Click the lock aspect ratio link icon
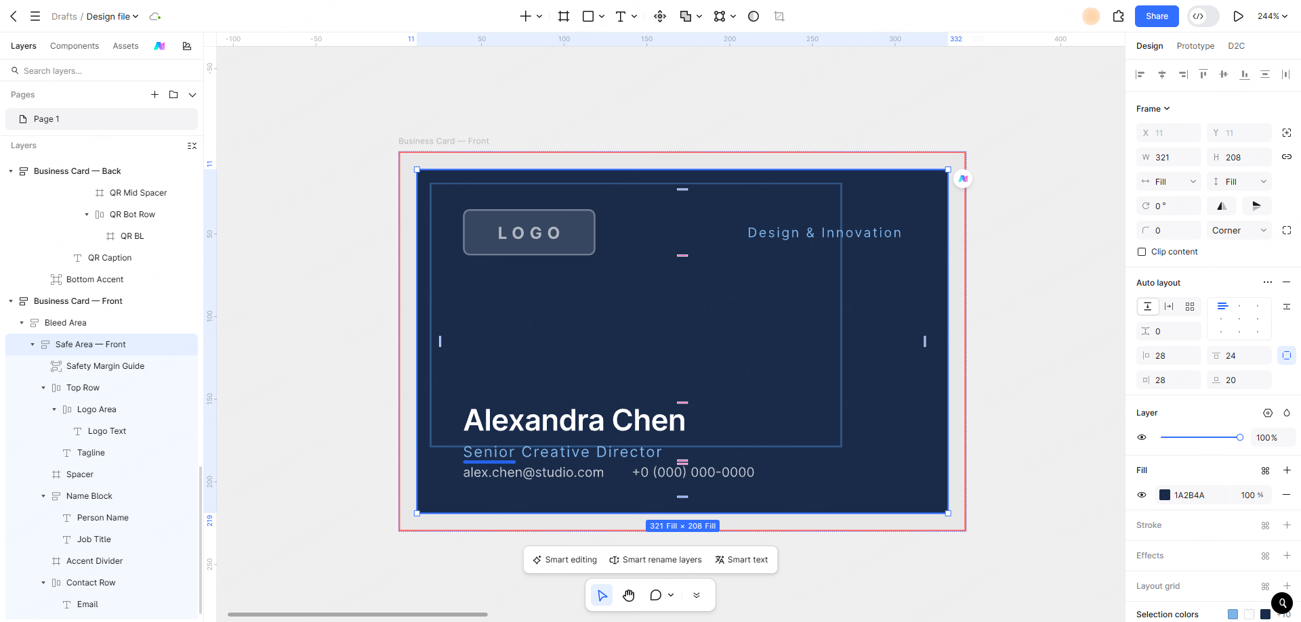Screen dimensions: 1301x622 coord(1287,157)
